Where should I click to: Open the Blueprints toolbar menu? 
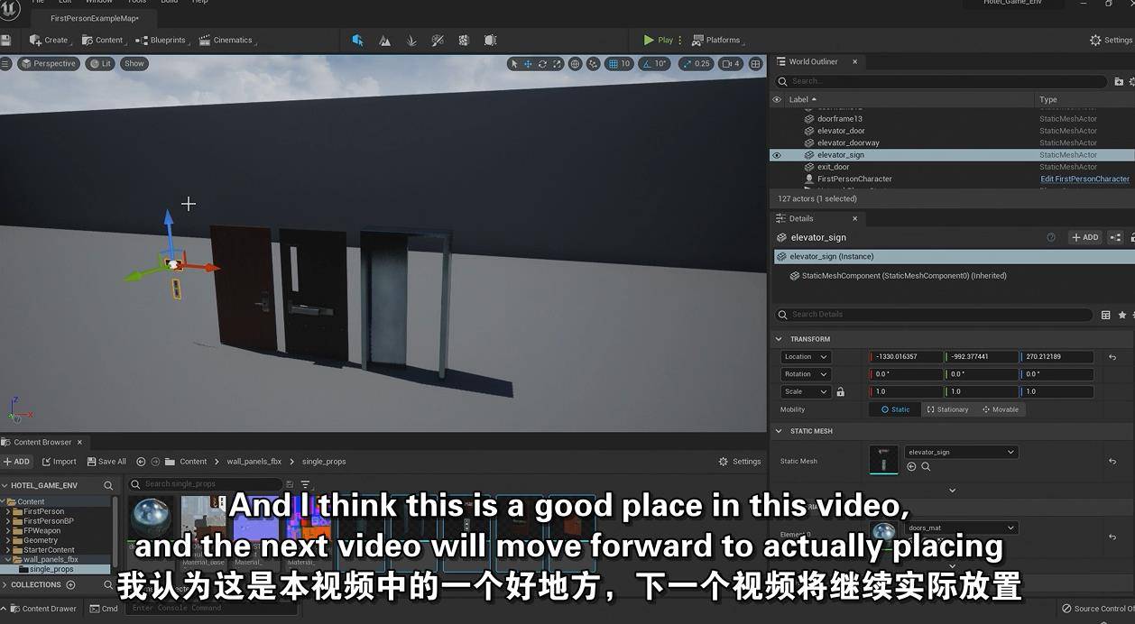pyautogui.click(x=162, y=40)
